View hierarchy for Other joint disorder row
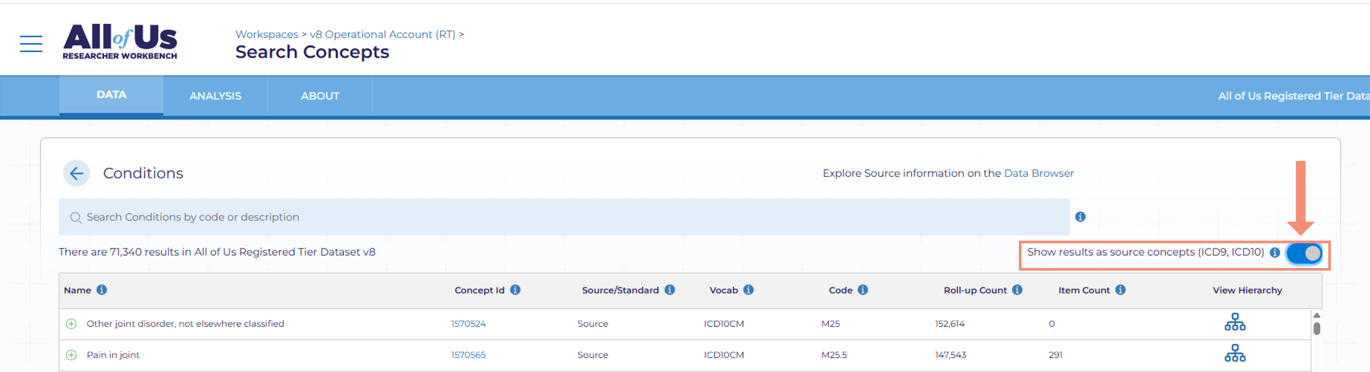Viewport: 1370px width, 372px height. [1234, 323]
